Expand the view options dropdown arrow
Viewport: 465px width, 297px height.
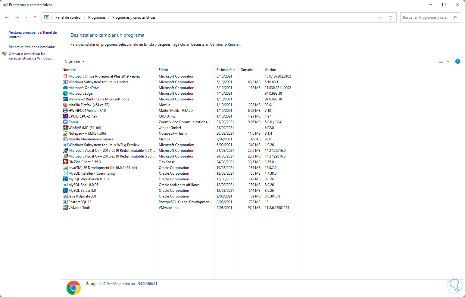click(448, 61)
